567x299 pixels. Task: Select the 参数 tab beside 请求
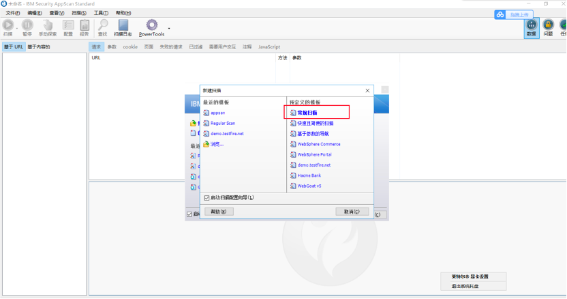(x=112, y=46)
